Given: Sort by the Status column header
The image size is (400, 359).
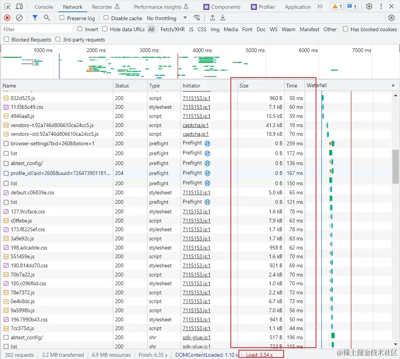Looking at the screenshot, I should click(130, 86).
